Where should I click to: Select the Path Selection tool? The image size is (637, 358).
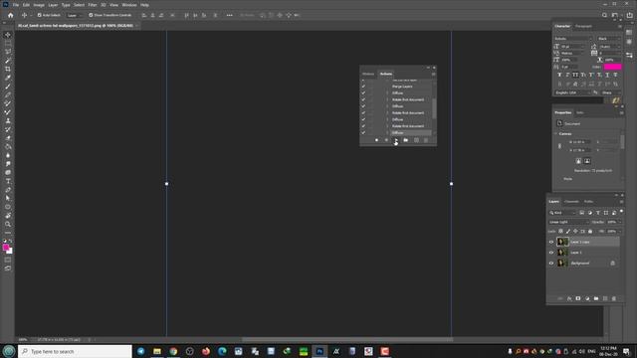(x=8, y=198)
